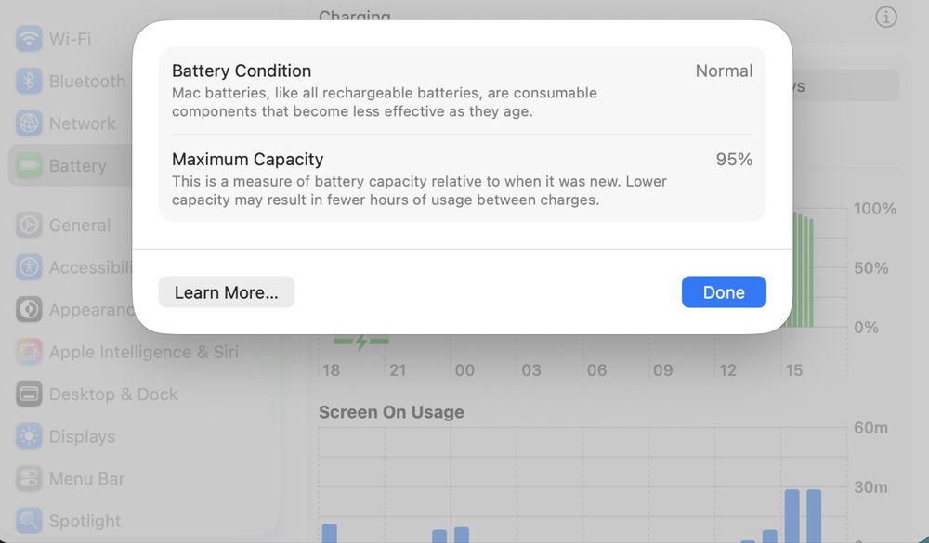Click the General label in sidebar
Viewport: 929px width, 543px height.
(x=80, y=226)
